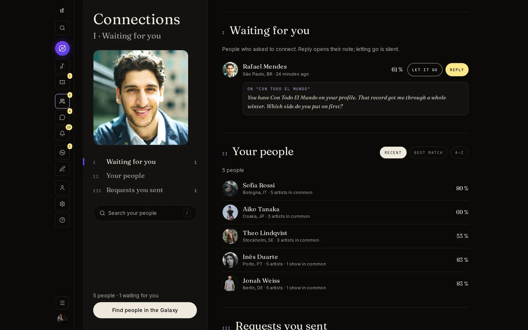The height and width of the screenshot is (330, 528).
Task: Sort Your people A–Z
Action: click(459, 153)
